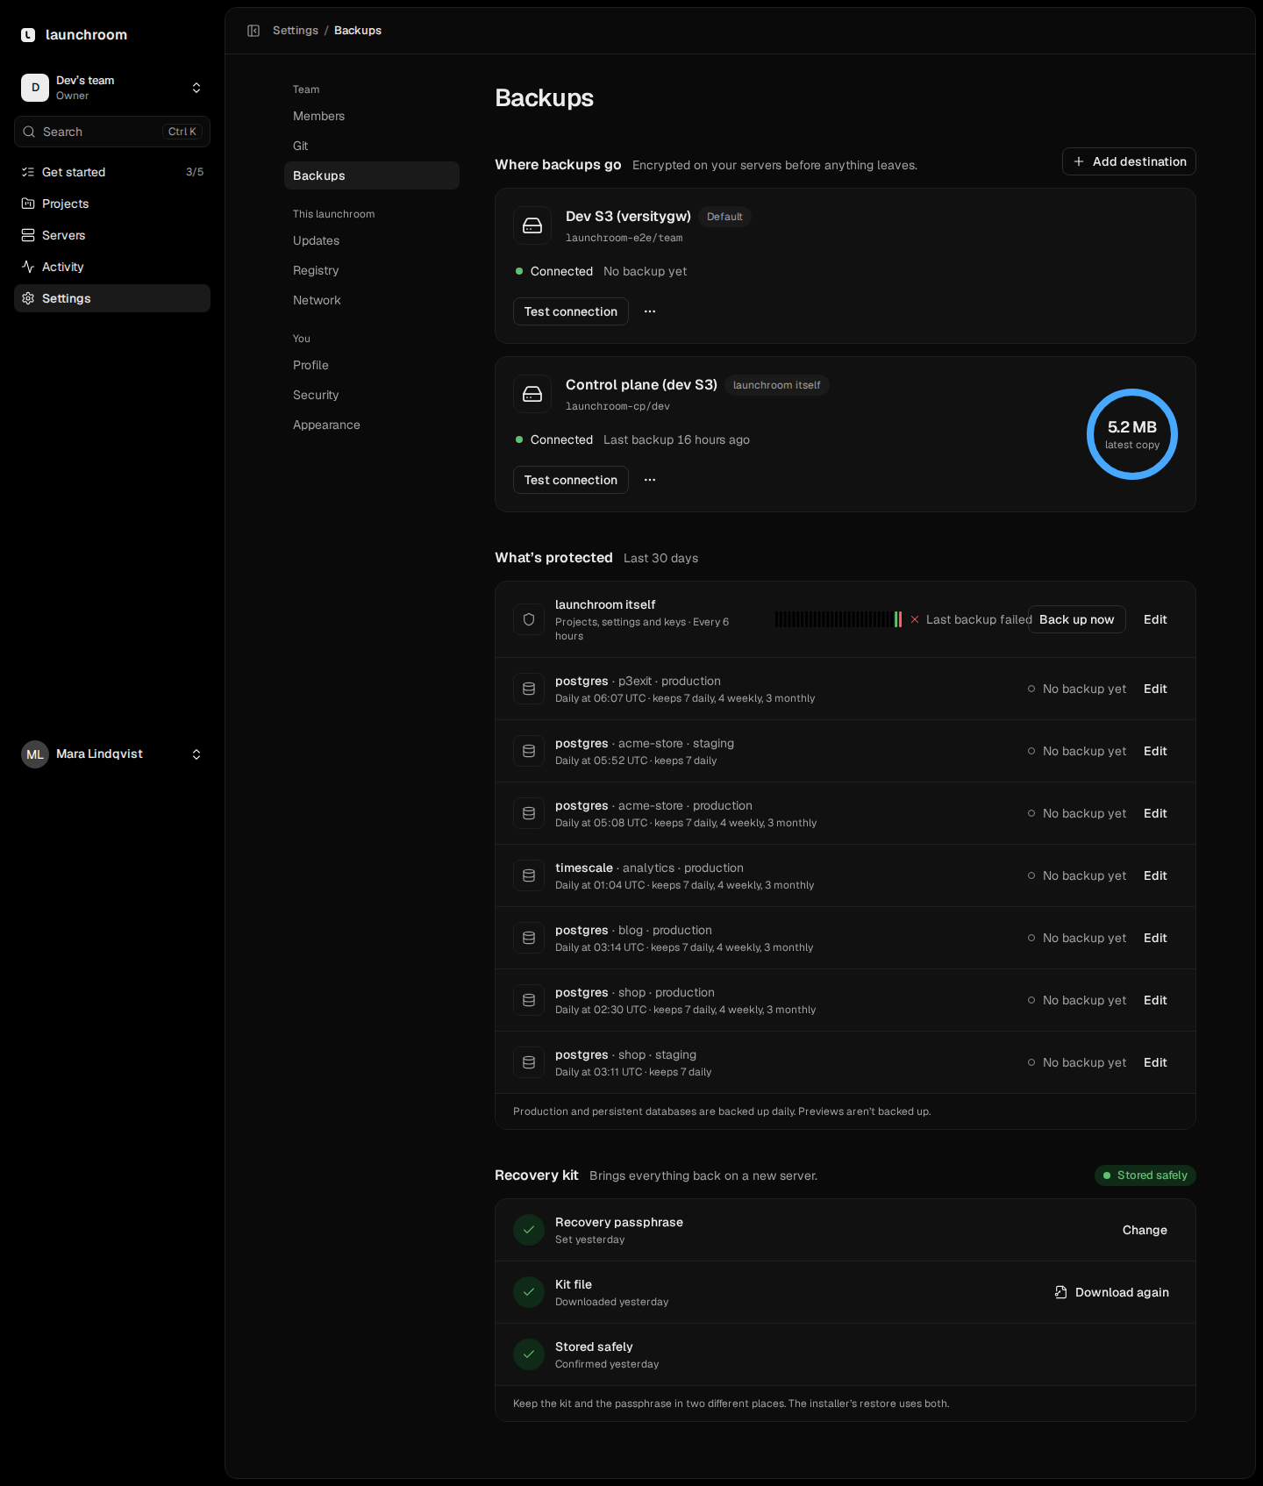This screenshot has height=1486, width=1263.
Task: Click Download again for kit file
Action: point(1111,1292)
